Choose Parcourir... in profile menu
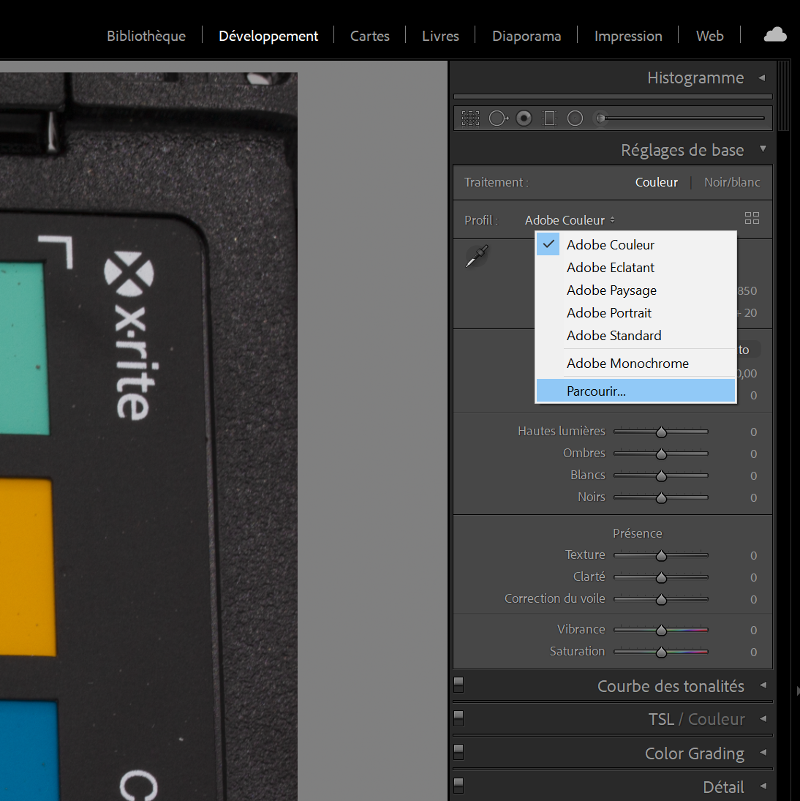The image size is (800, 801). [x=635, y=391]
